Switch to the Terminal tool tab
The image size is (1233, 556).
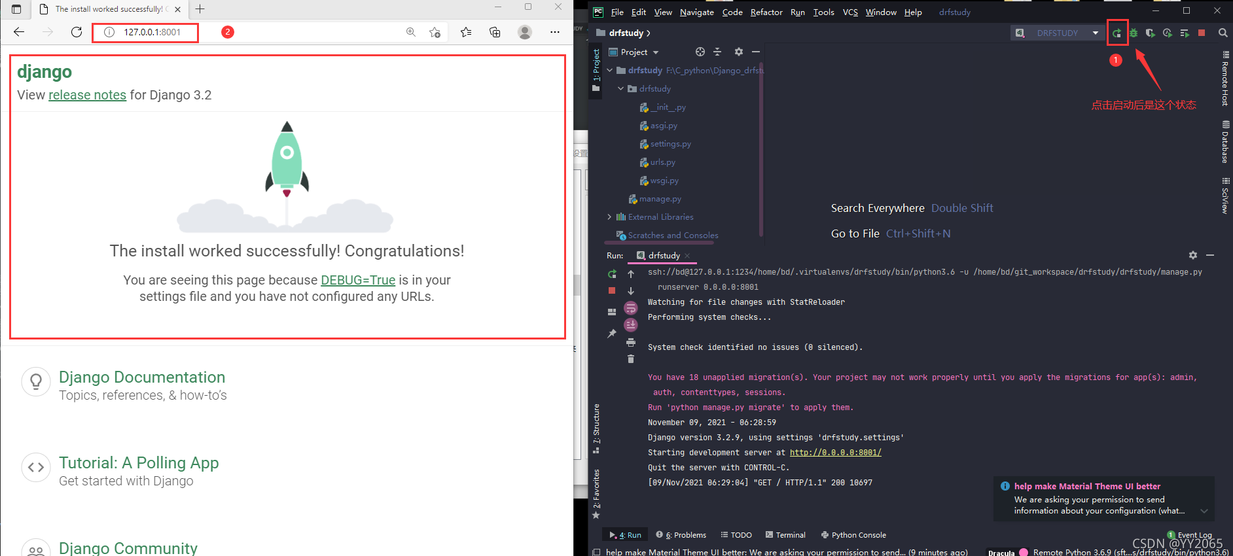tap(785, 535)
